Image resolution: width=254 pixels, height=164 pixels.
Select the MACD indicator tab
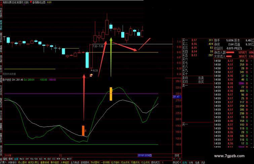tap(22, 159)
